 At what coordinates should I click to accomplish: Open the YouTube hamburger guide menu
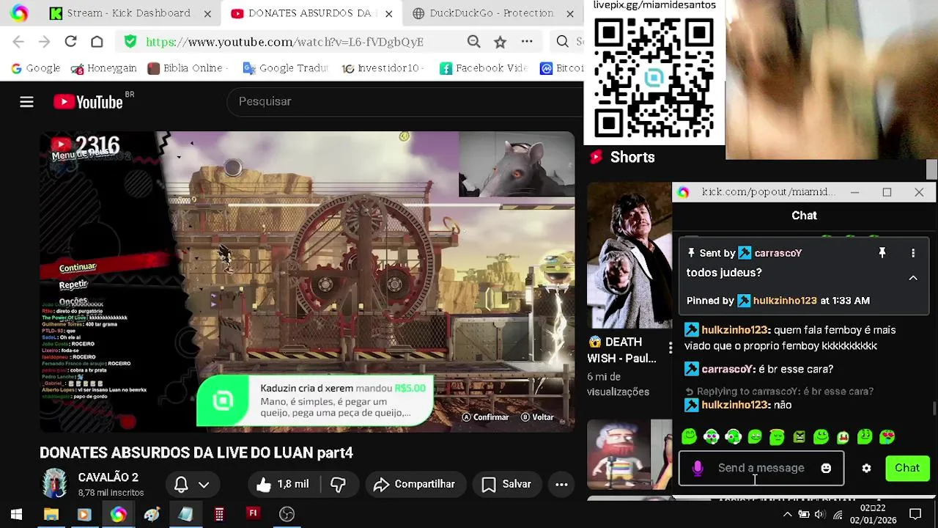pos(26,102)
